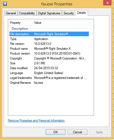The image size is (114, 140).
Task: Close the fsx.exe Properties dialog
Action: click(x=107, y=3)
